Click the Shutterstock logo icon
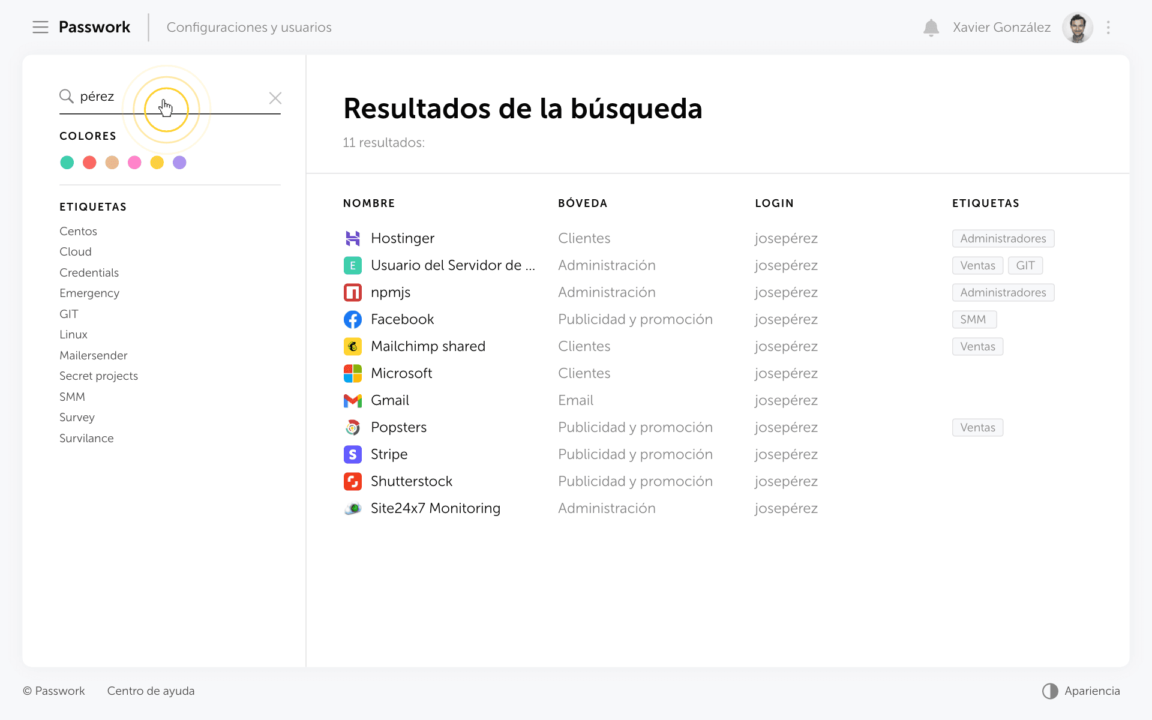The height and width of the screenshot is (720, 1152). [353, 481]
